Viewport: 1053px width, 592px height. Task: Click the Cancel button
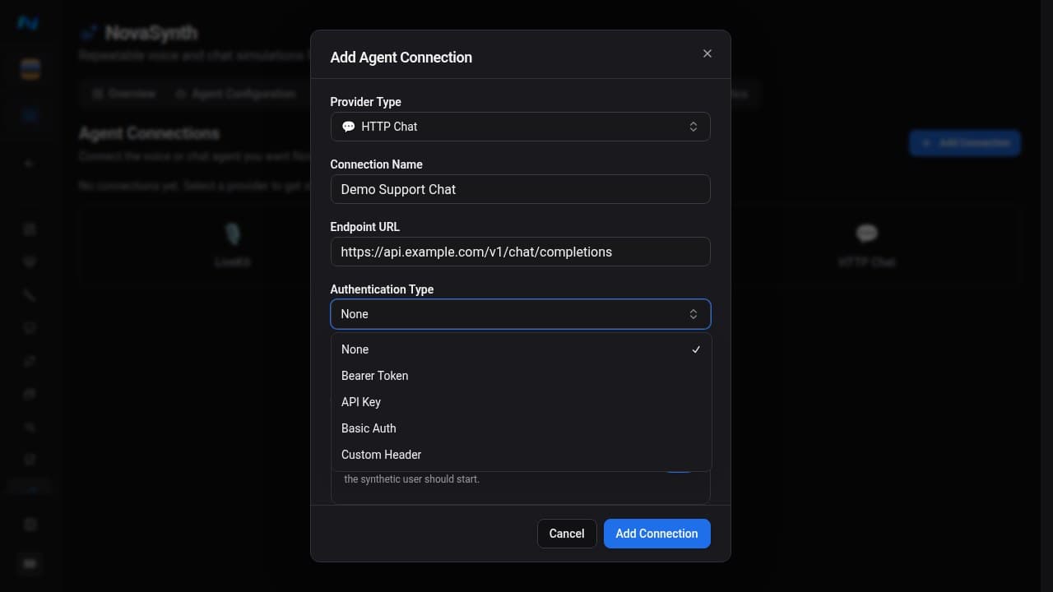pos(567,534)
